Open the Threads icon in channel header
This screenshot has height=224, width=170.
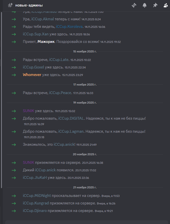click(x=134, y=5)
